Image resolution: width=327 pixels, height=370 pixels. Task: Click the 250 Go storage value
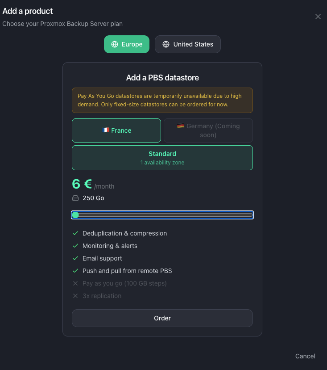93,198
